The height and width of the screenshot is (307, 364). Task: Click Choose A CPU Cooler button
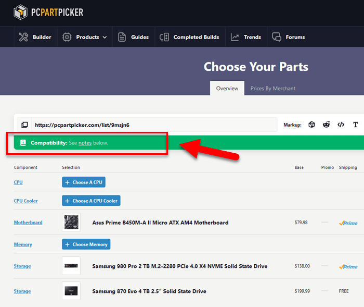[91, 201]
